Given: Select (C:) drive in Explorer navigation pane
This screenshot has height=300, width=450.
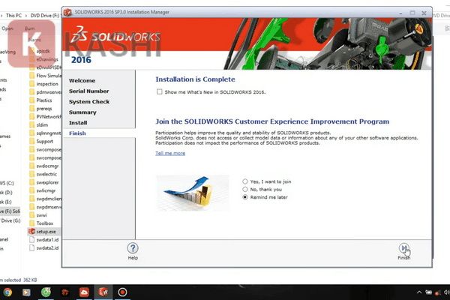Looking at the screenshot, I should point(7,183).
